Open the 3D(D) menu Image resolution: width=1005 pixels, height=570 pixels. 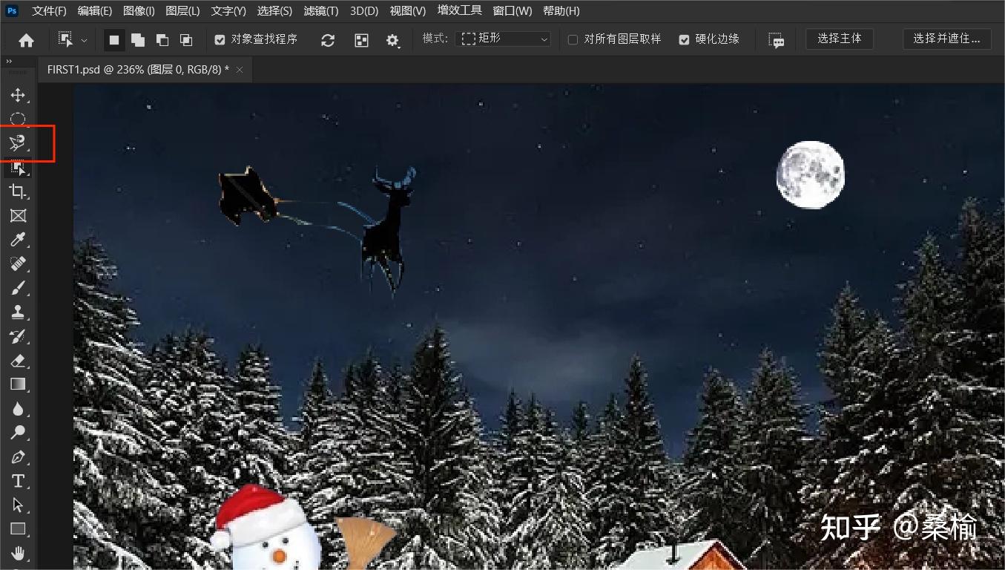tap(364, 11)
